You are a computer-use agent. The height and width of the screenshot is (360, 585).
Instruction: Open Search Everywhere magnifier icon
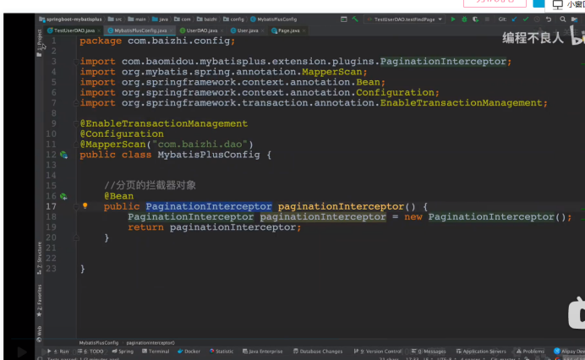click(x=563, y=19)
